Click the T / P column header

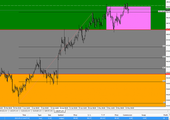coord(99,115)
